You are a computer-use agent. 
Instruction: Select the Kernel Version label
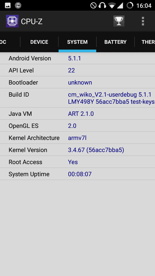click(x=28, y=150)
